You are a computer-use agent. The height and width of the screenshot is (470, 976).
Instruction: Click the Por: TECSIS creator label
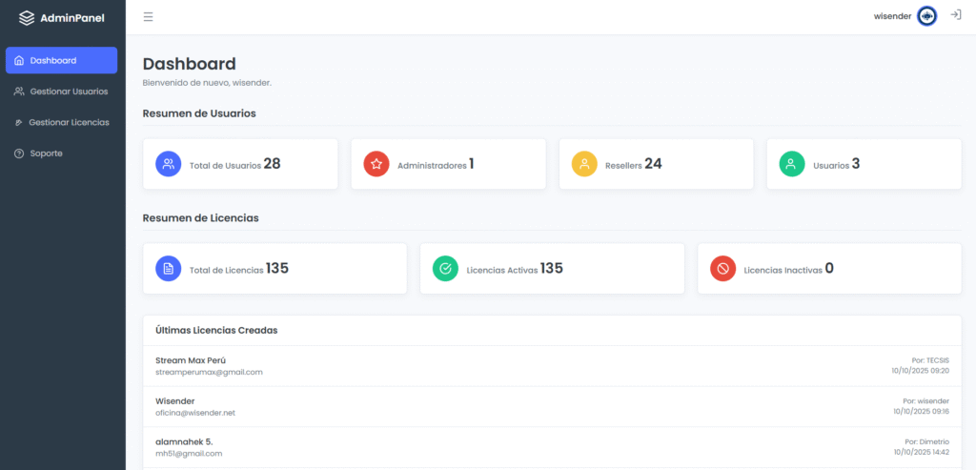(930, 360)
